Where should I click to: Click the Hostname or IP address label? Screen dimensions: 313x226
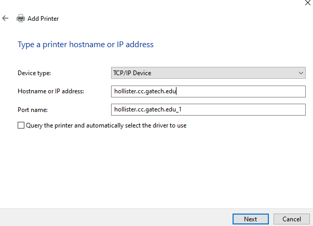point(51,91)
